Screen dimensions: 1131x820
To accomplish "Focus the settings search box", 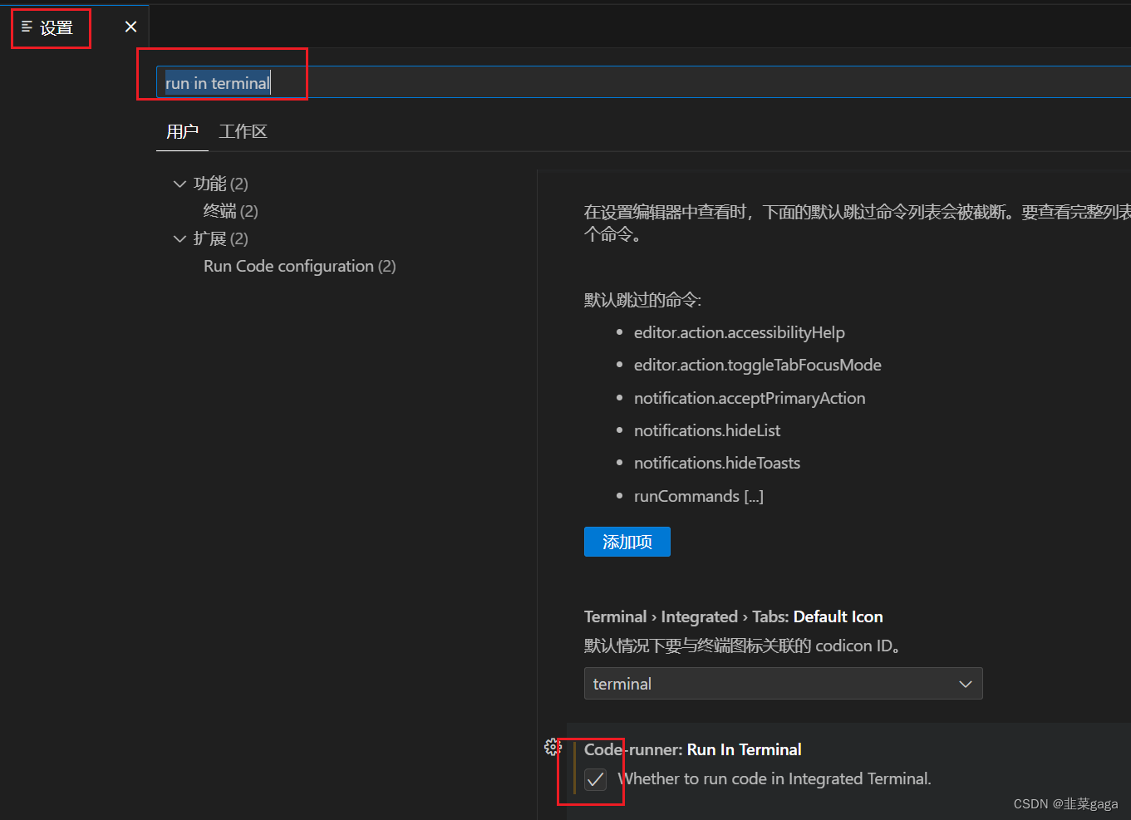I will pyautogui.click(x=644, y=82).
